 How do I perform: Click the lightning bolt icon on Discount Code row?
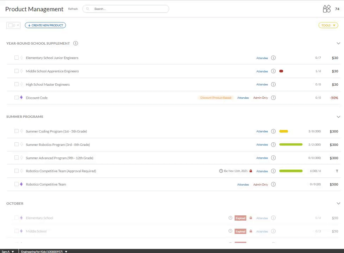[21, 98]
